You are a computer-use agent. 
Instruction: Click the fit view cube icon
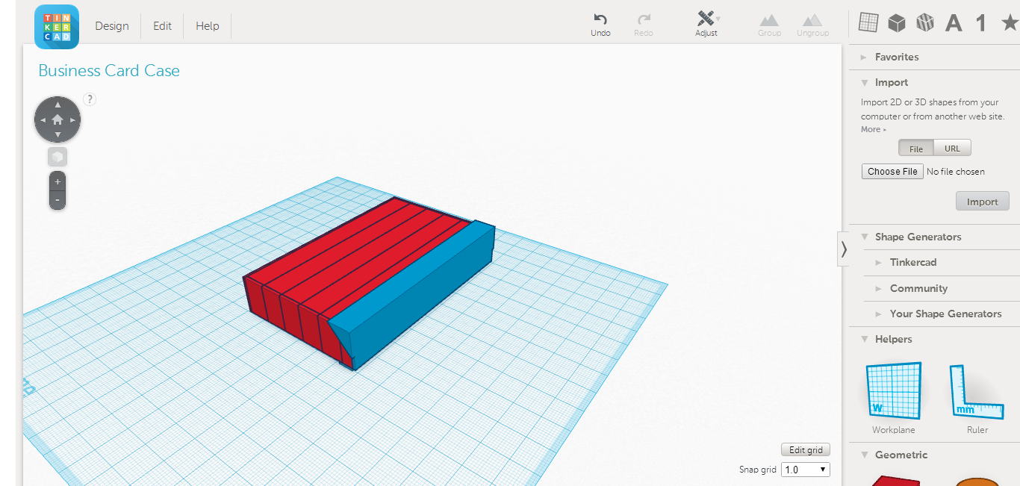[57, 157]
